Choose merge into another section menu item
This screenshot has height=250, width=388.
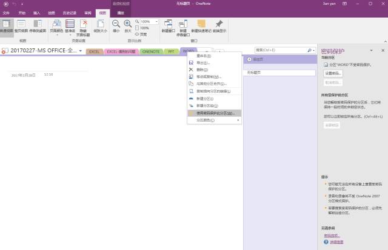[x=214, y=84]
